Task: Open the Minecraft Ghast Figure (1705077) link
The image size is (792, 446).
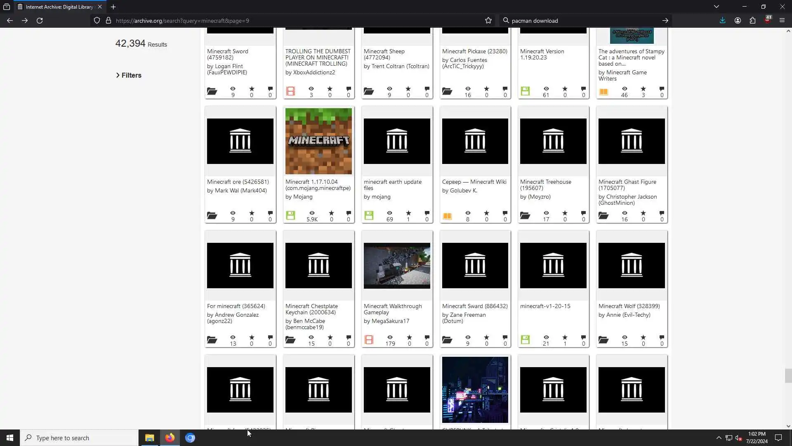Action: click(627, 185)
